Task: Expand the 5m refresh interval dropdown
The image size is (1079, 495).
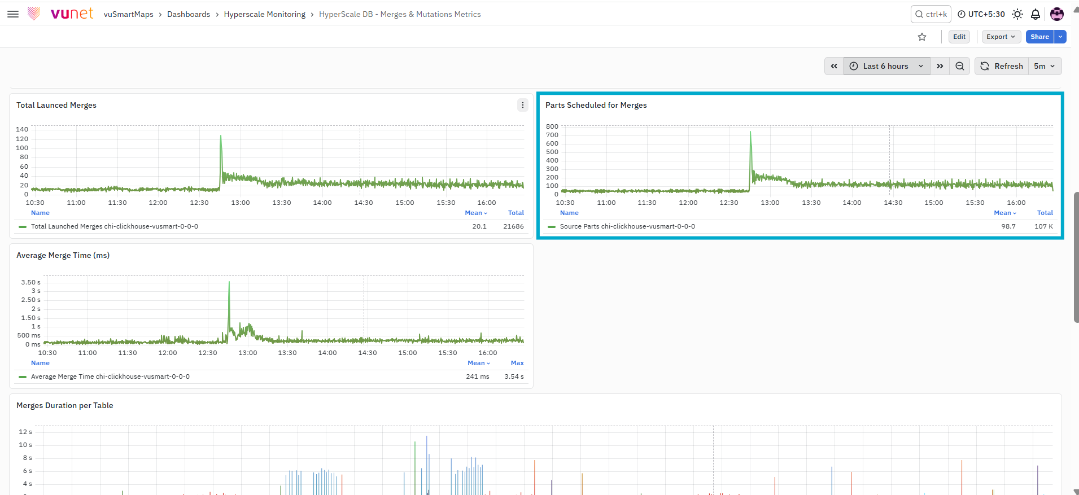Action: [1045, 66]
